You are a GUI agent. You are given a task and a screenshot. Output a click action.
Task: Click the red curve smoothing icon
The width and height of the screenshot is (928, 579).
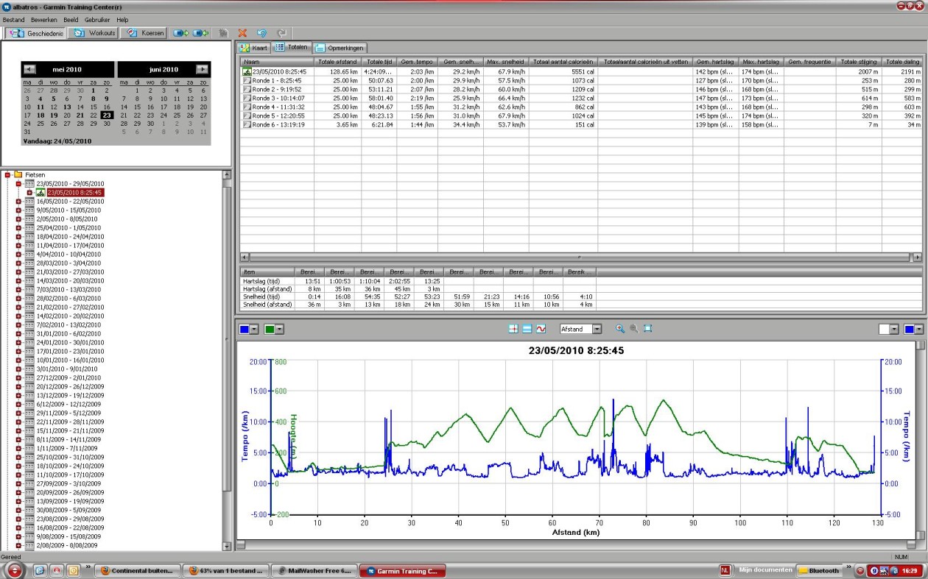[x=541, y=329]
